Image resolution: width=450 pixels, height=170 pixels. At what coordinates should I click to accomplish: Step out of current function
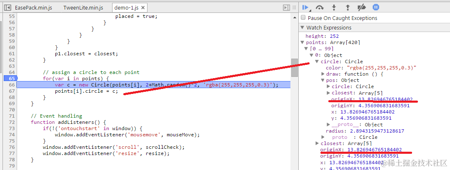347,7
